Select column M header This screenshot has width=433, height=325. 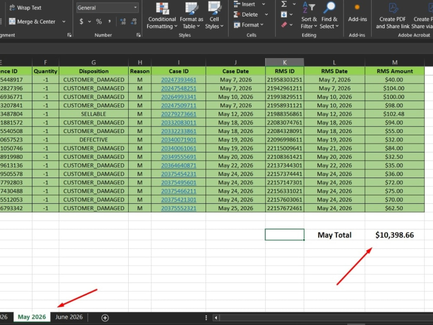click(394, 62)
